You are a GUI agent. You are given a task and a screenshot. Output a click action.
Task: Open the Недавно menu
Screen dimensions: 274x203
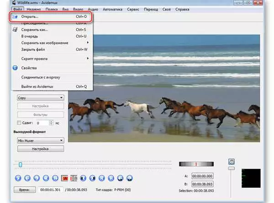point(34,9)
